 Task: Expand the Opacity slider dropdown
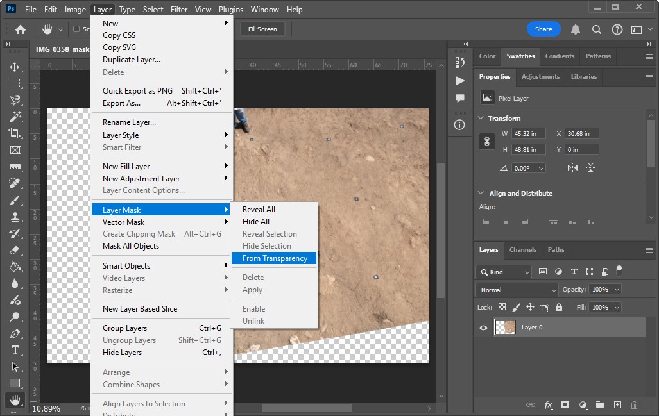tap(617, 290)
